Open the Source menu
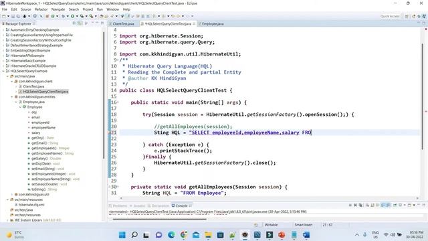The image size is (428, 241). click(x=26, y=9)
